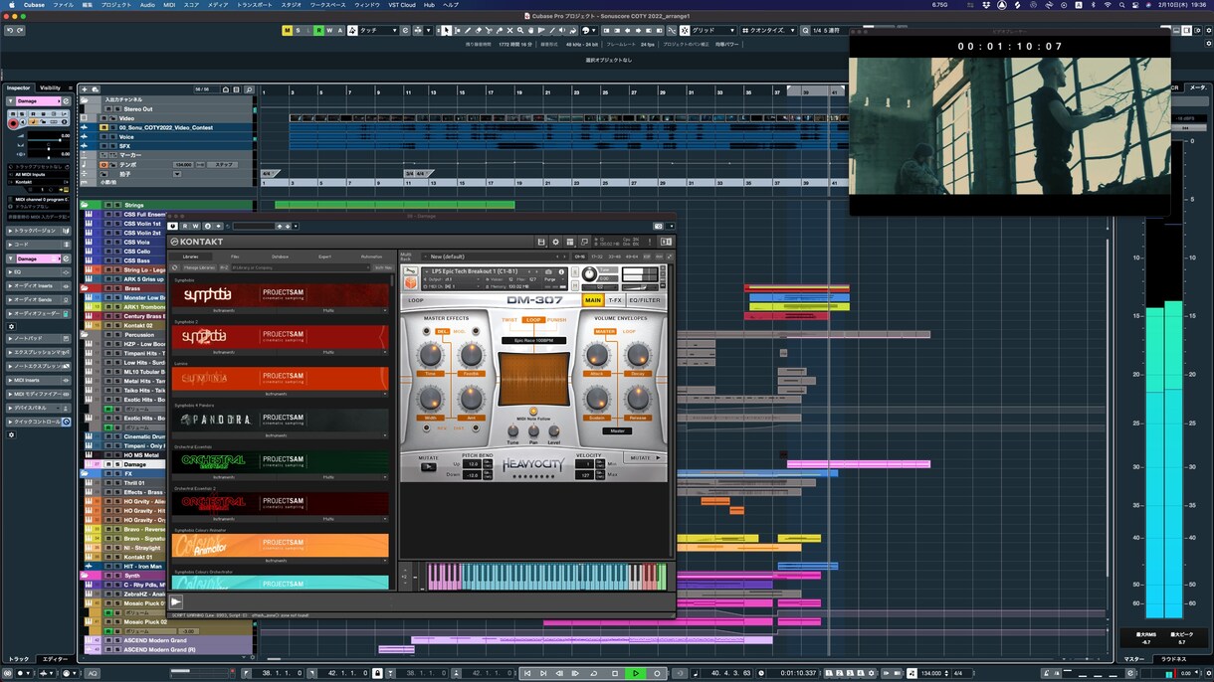
Task: Click the PUNISH master effect button
Action: point(556,320)
